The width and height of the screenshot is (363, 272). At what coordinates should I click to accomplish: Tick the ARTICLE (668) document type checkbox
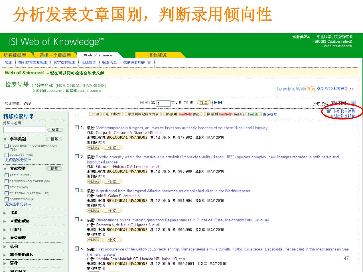pyautogui.click(x=6, y=175)
